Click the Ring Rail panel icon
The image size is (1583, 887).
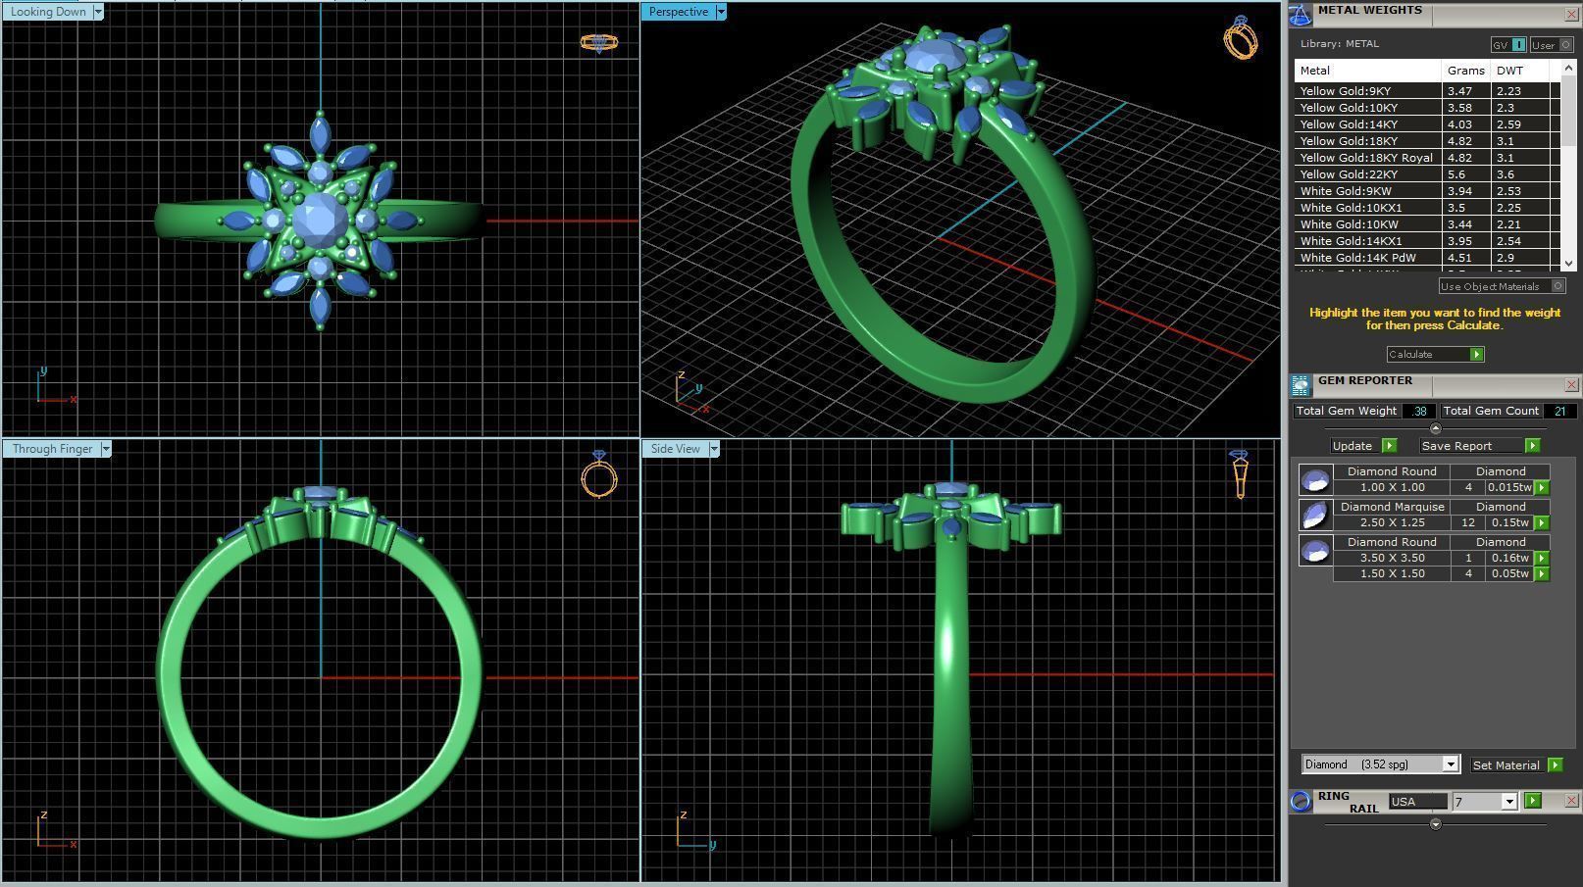pos(1301,801)
